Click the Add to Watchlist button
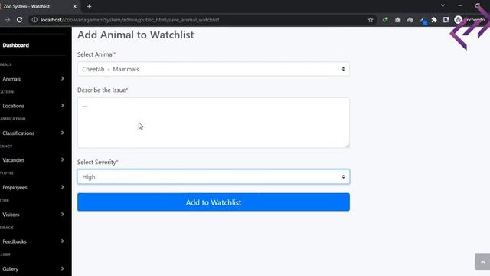 214,202
